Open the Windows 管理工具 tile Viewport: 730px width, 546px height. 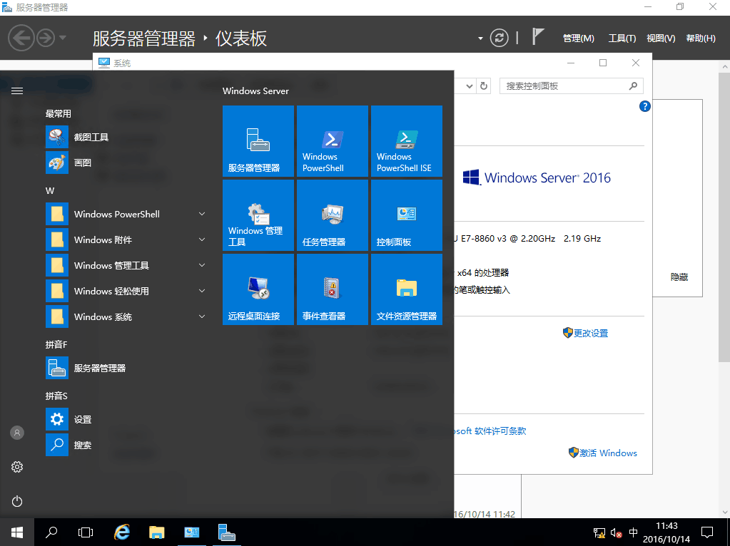[x=258, y=215]
